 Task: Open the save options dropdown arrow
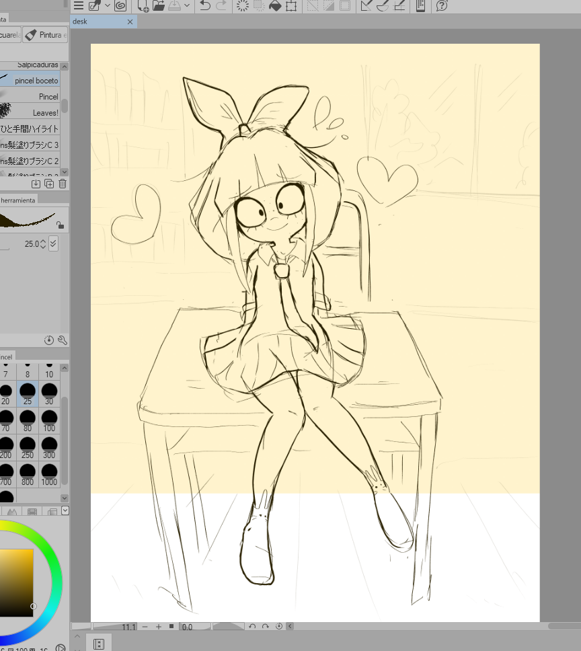coord(187,6)
